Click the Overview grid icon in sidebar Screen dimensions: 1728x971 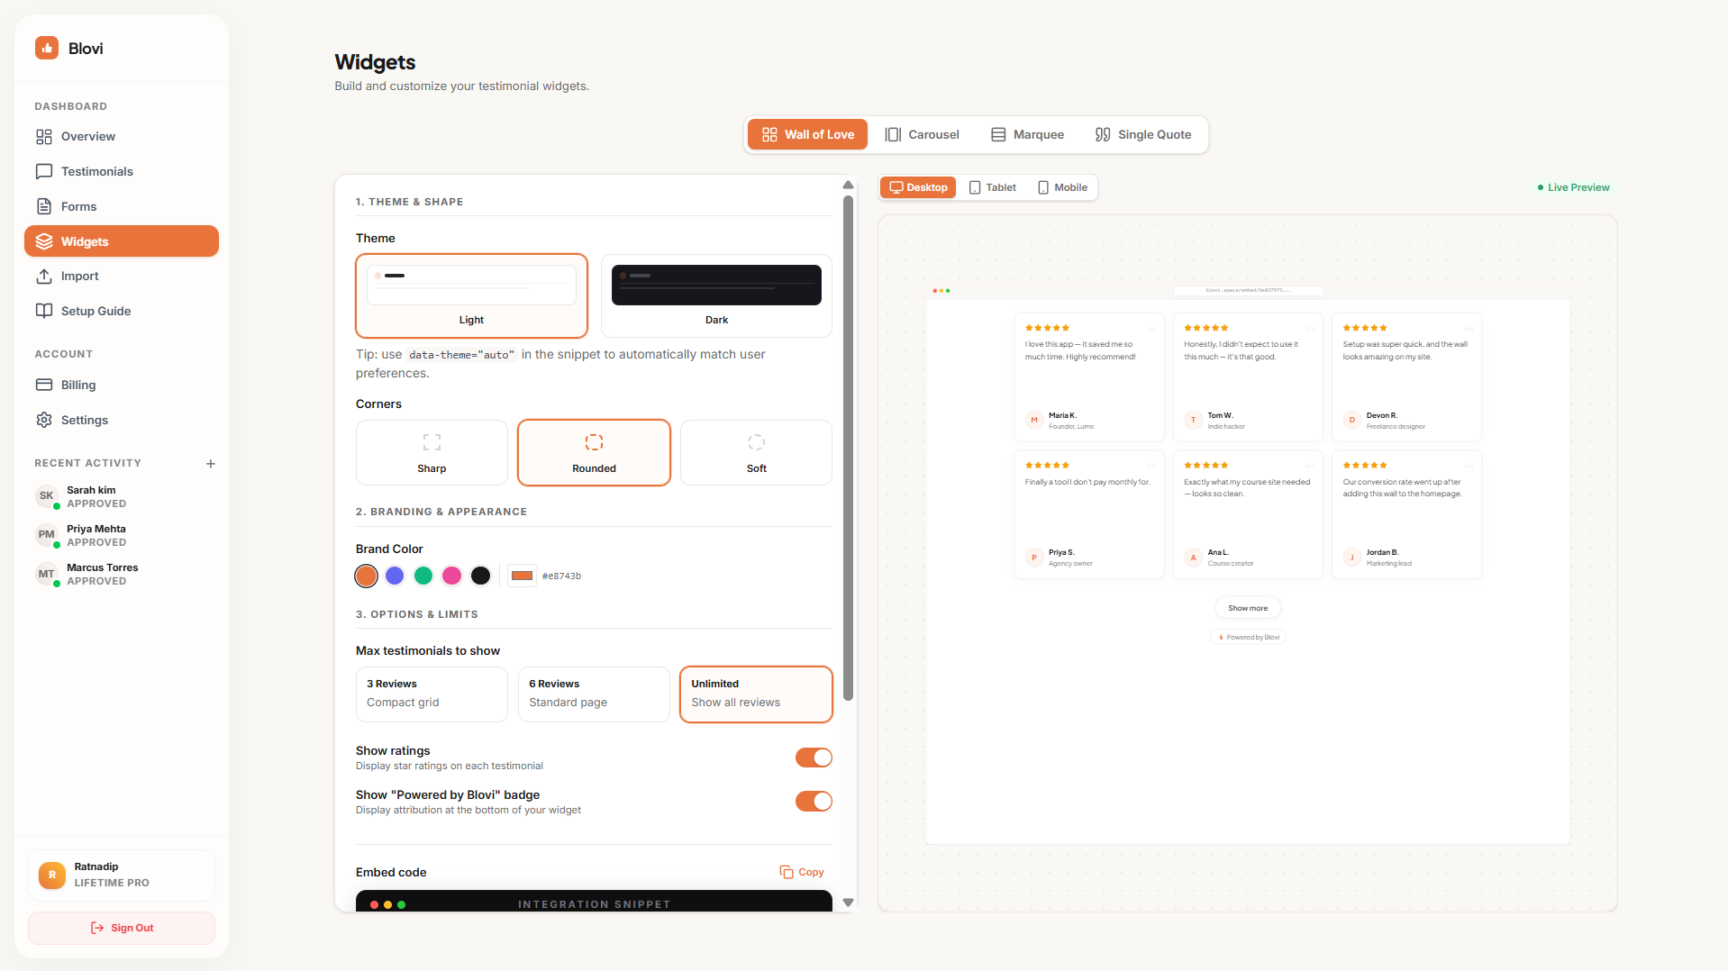click(x=44, y=137)
